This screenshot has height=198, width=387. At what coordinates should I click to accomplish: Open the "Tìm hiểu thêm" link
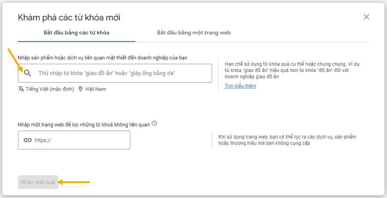[x=240, y=86]
